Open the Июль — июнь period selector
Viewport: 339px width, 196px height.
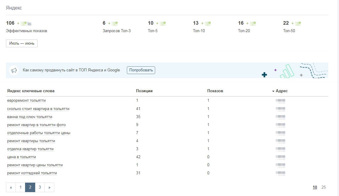tap(22, 43)
